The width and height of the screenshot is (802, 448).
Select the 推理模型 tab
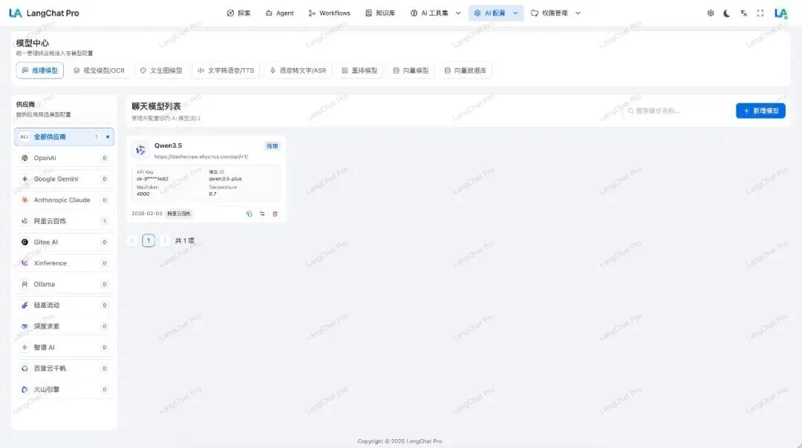point(40,70)
